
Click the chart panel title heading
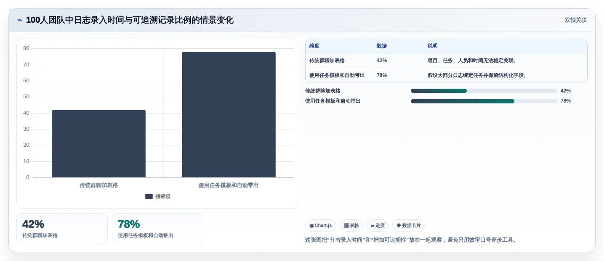(x=130, y=20)
